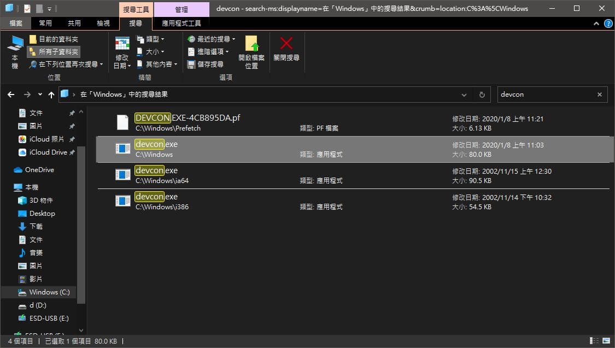615x348 pixels.
Task: Open the Quick Access Toolbar customize arrow
Action: (49, 9)
